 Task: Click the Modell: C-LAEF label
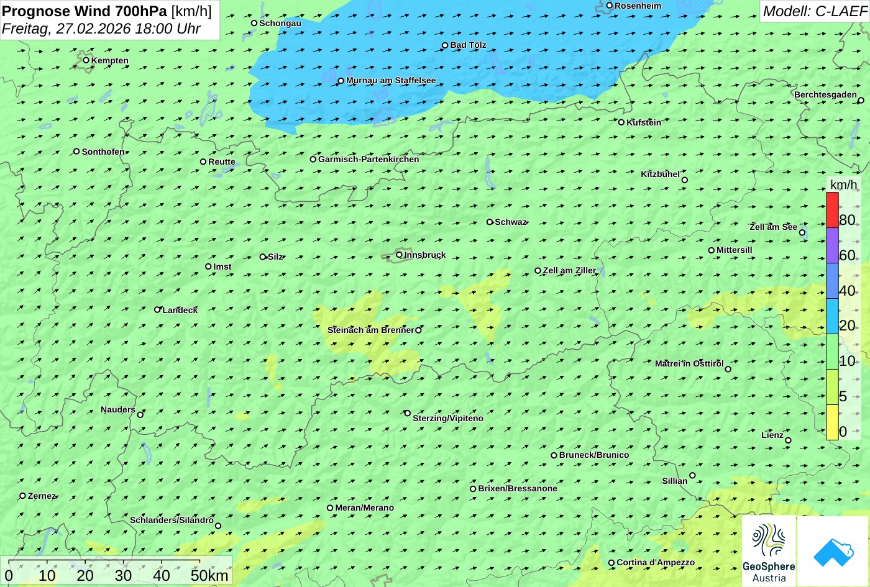pos(815,11)
